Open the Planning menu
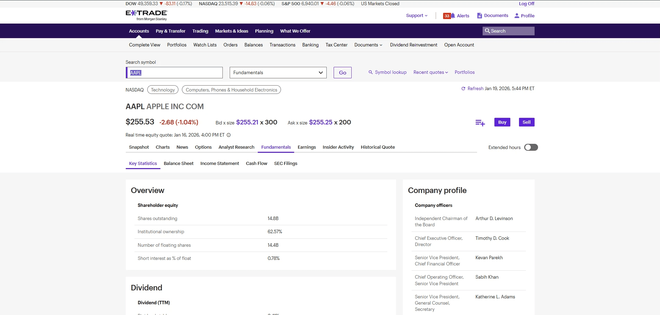 click(264, 31)
